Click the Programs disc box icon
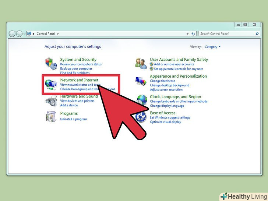268x201 pixels. tap(51, 117)
